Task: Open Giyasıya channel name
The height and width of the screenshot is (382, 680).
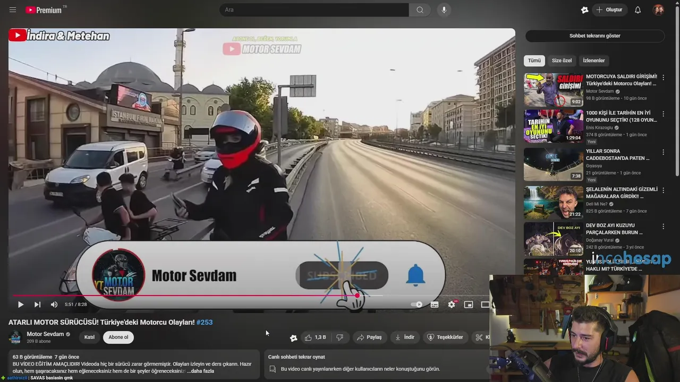Action: (594, 166)
